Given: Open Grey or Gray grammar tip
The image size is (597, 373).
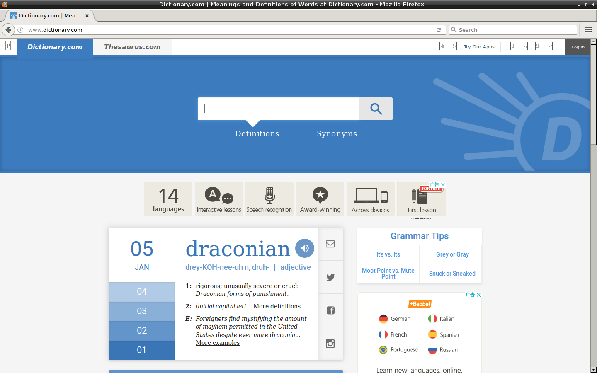Looking at the screenshot, I should click(x=452, y=254).
